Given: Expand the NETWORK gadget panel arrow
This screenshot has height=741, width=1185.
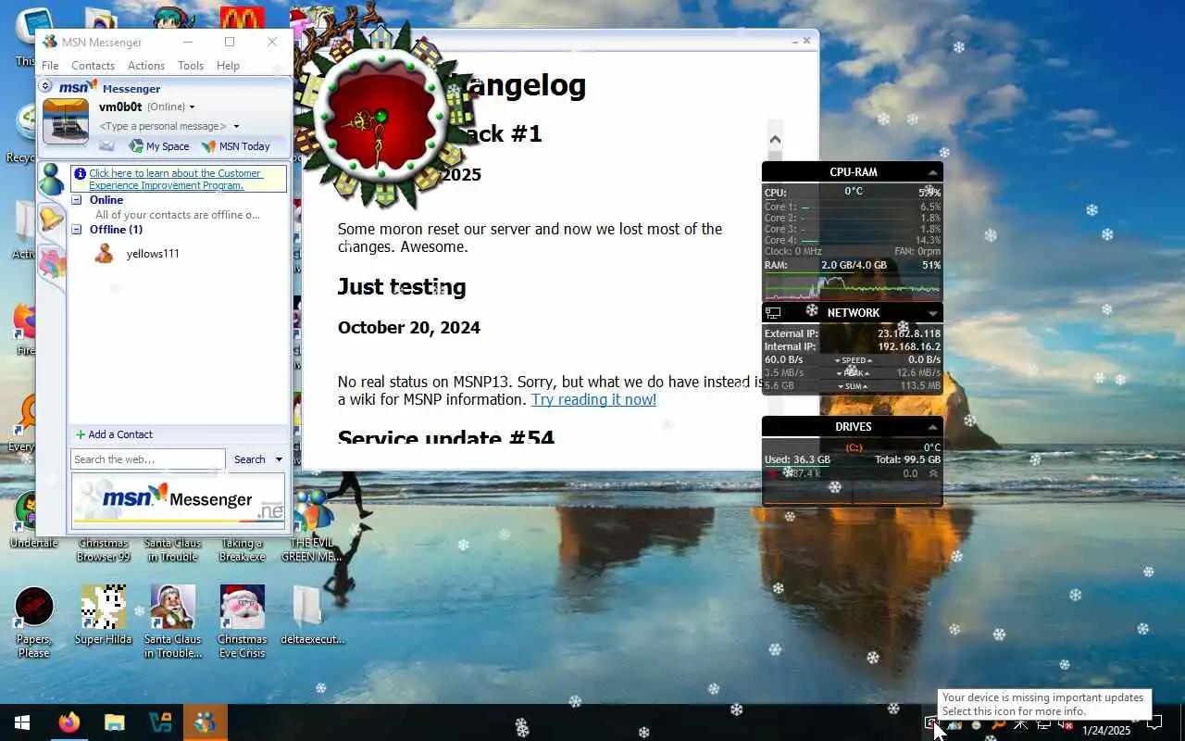Looking at the screenshot, I should [x=933, y=313].
